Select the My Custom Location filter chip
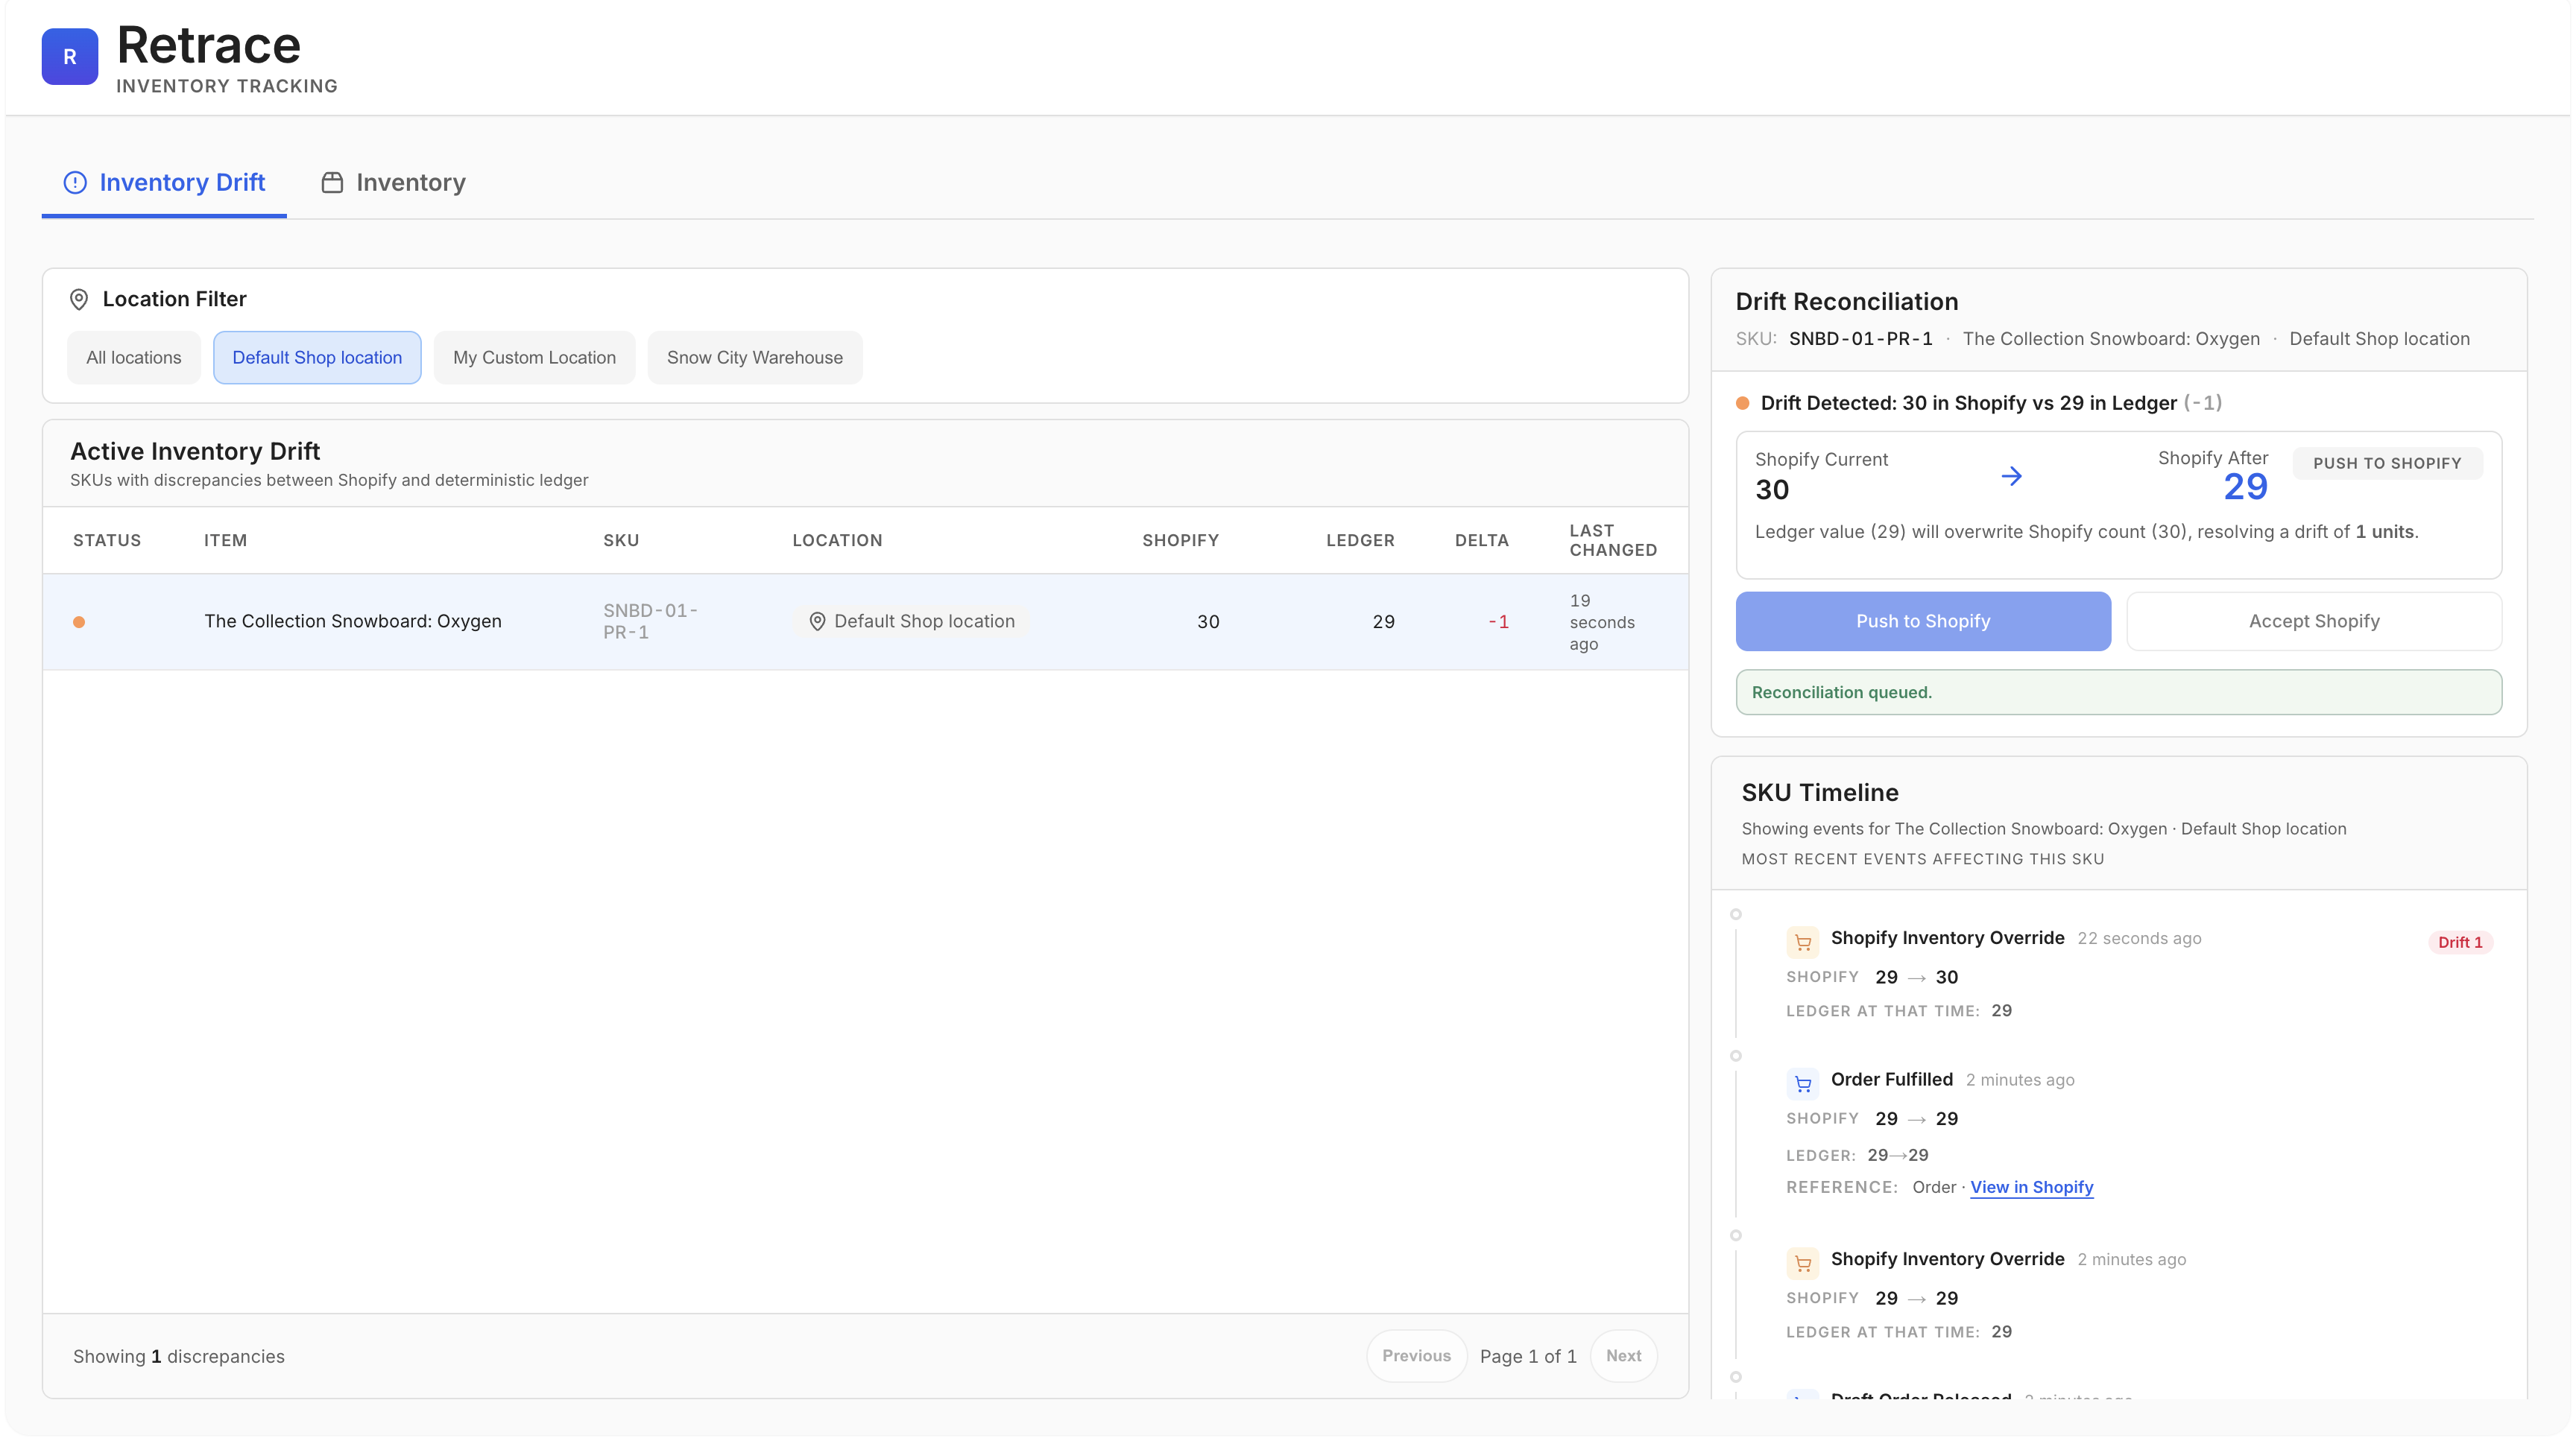Viewport: 2576px width, 1441px height. [534, 358]
